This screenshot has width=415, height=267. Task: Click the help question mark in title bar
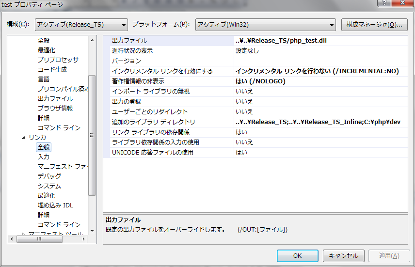click(383, 3)
